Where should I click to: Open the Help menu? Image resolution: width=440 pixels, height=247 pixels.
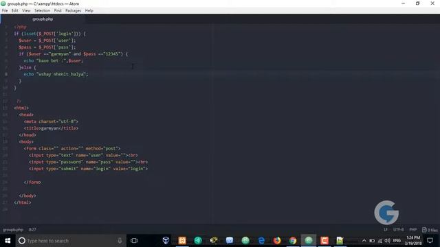pyautogui.click(x=89, y=11)
